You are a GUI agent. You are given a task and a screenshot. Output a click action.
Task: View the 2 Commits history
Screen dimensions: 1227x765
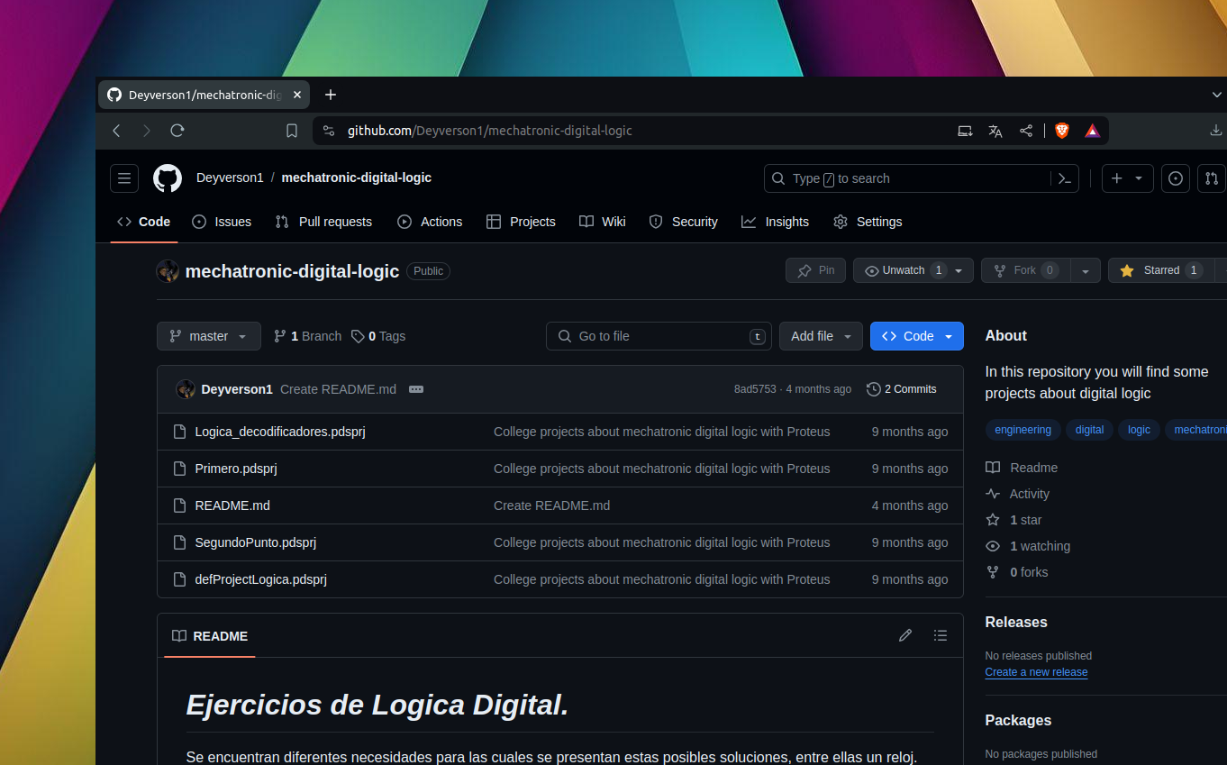coord(902,389)
